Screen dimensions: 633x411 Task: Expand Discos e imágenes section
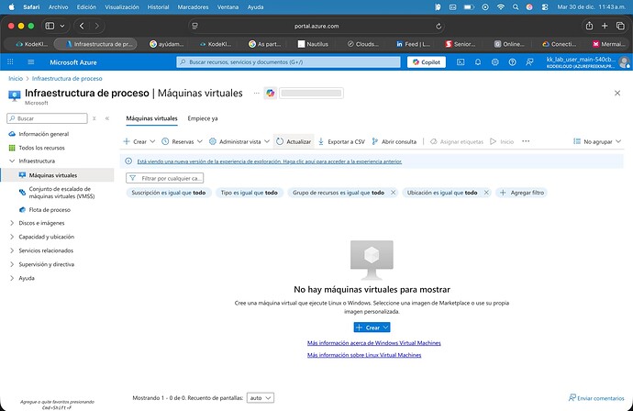[12, 223]
